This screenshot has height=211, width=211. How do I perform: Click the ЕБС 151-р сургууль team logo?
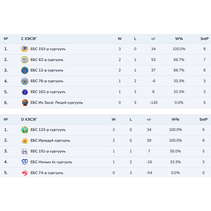tap(25, 151)
